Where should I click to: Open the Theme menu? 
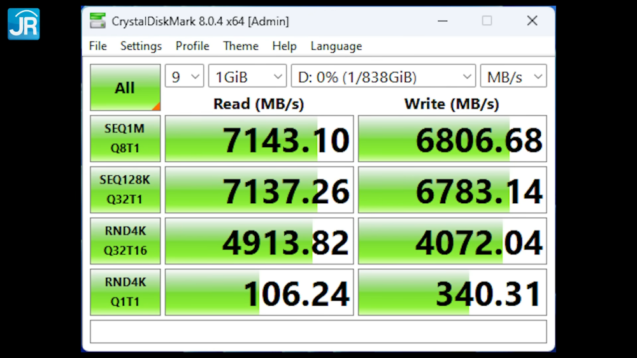point(241,46)
